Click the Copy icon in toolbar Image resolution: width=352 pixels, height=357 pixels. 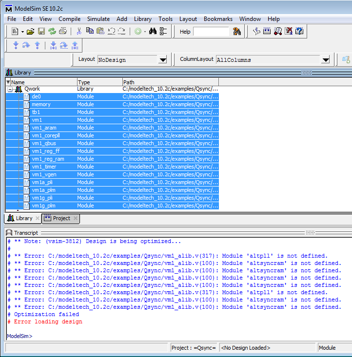click(x=90, y=32)
